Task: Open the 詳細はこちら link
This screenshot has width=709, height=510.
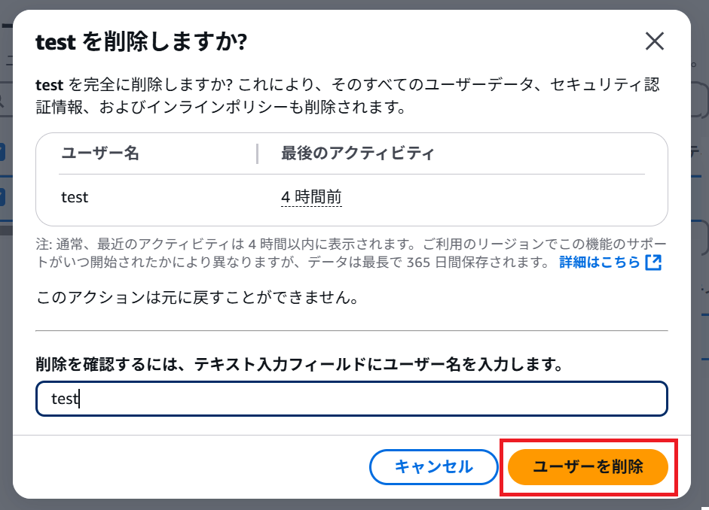Action: [599, 263]
